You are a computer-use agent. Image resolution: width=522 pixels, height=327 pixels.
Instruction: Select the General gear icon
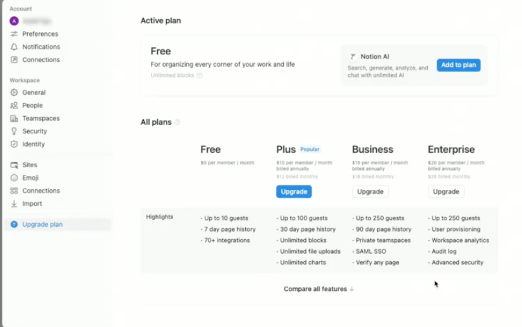coord(14,92)
